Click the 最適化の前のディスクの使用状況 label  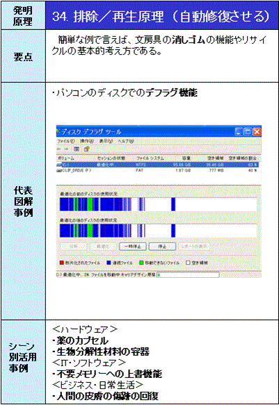[88, 193]
